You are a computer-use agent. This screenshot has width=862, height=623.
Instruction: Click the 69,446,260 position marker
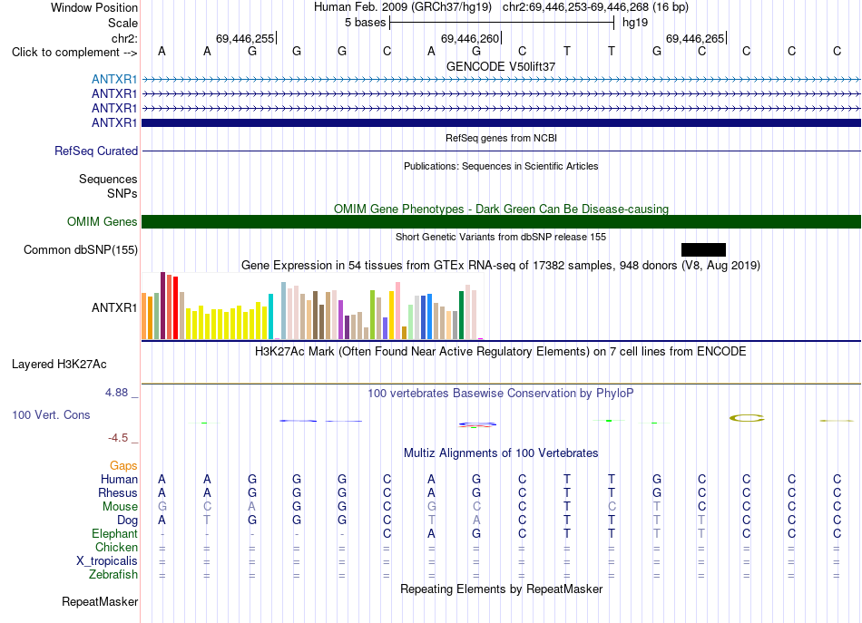471,38
